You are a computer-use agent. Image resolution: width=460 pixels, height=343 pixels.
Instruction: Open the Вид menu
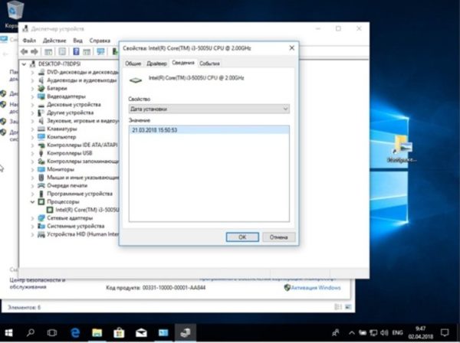click(x=77, y=41)
